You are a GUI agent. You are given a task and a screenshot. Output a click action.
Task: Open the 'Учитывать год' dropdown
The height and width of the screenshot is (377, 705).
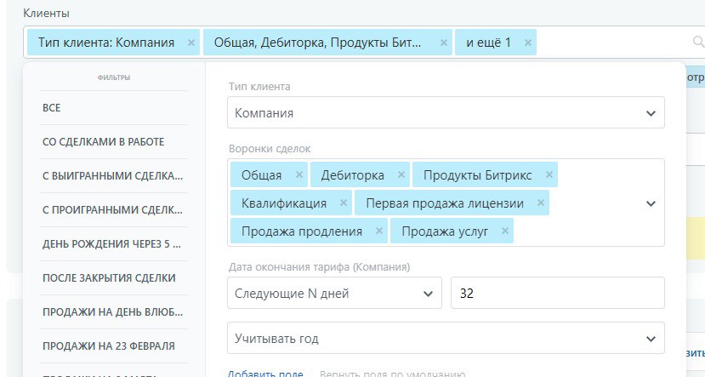[446, 339]
